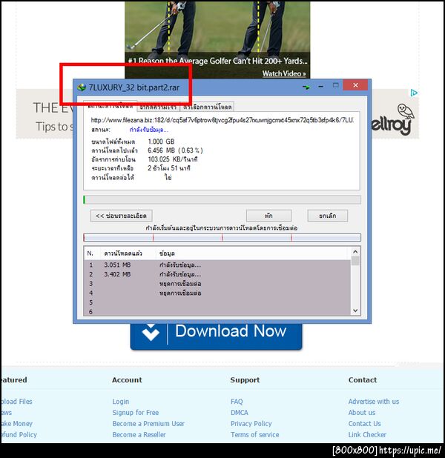Select connection row 5 in the list
Screen dimensions: 445x458
pos(217,302)
